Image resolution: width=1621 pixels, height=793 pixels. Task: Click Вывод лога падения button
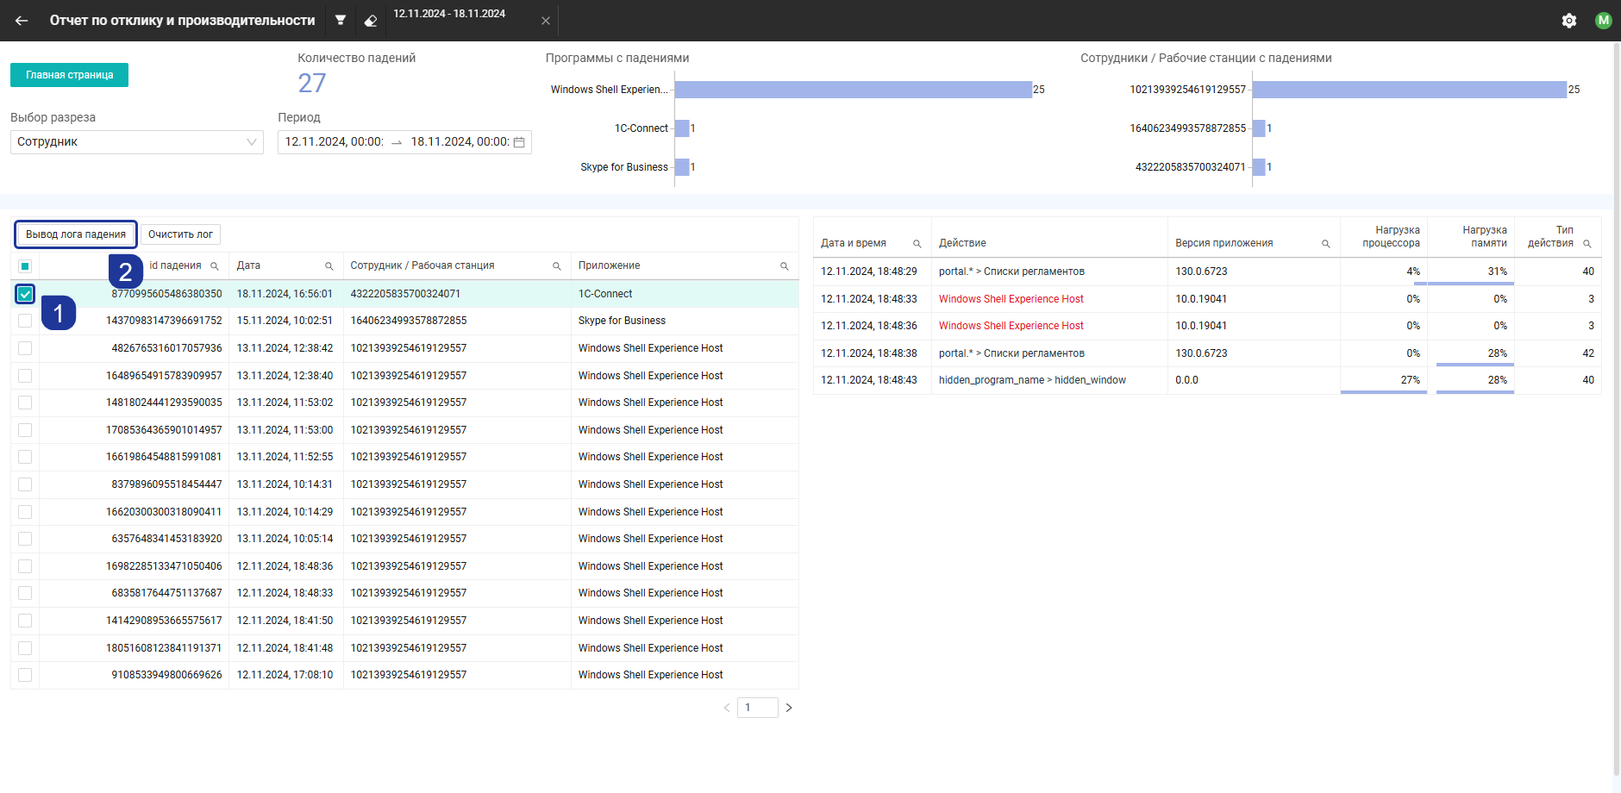tap(76, 234)
